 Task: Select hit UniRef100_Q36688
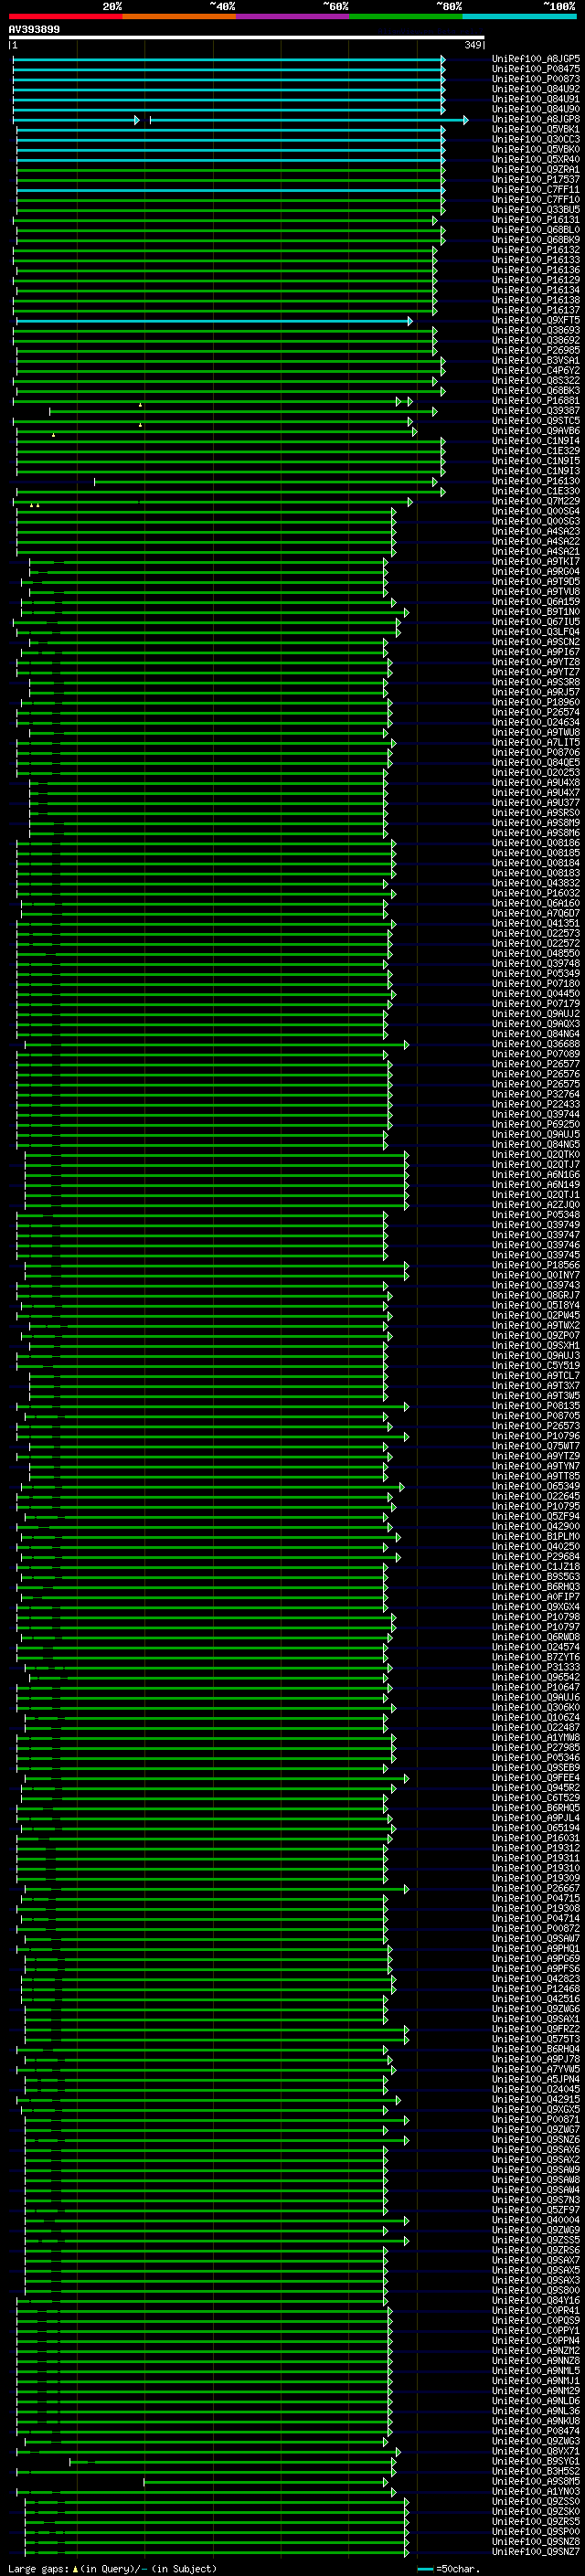coord(535,1044)
